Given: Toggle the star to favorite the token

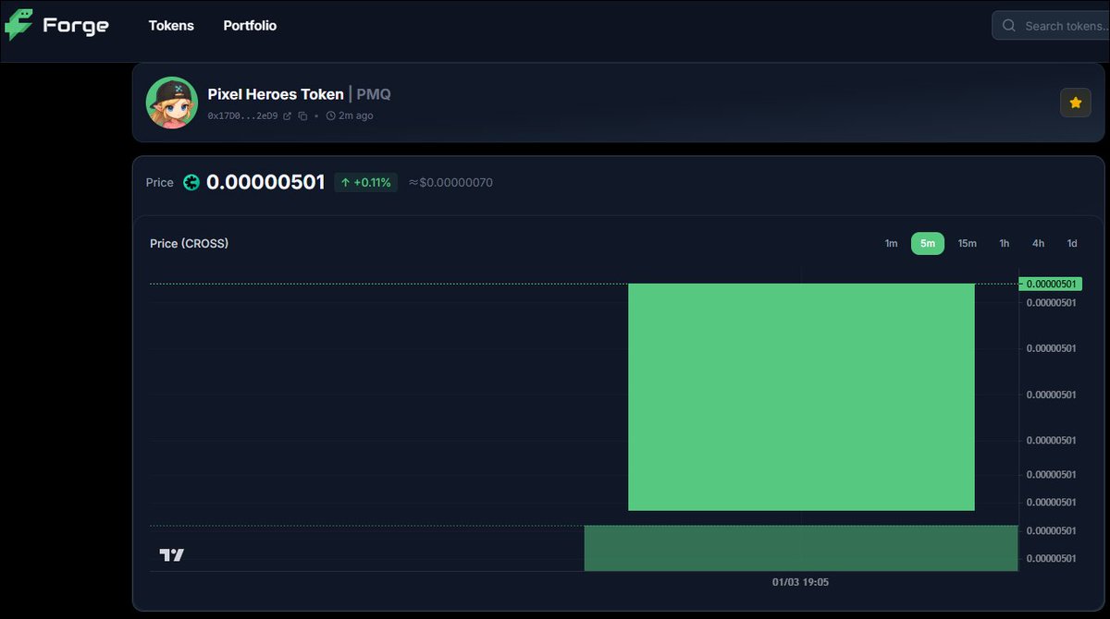Looking at the screenshot, I should pyautogui.click(x=1075, y=103).
